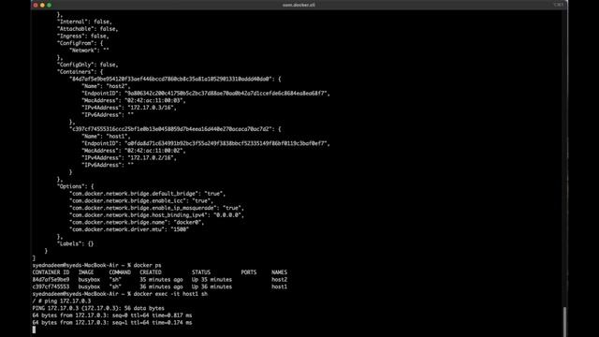
Task: Click the "Ingress": false line
Action: pyautogui.click(x=83, y=36)
